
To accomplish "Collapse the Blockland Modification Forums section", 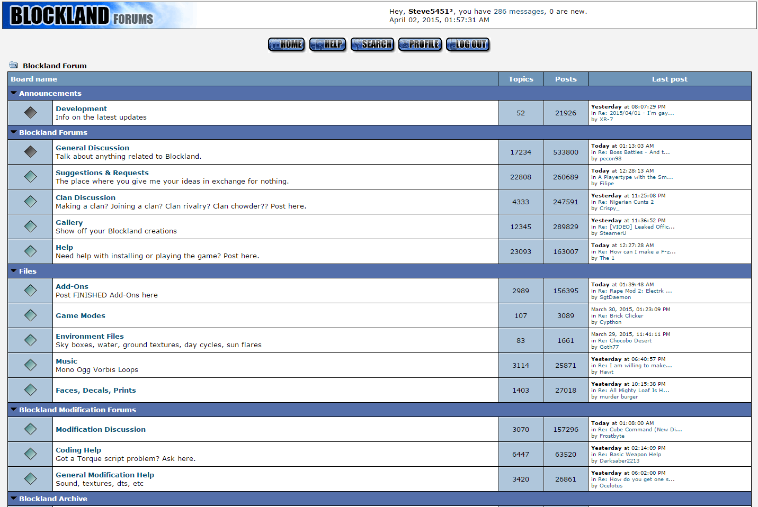I will tap(13, 410).
